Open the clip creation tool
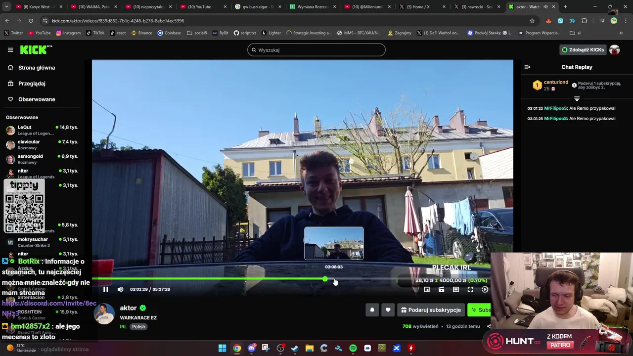Image resolution: width=633 pixels, height=356 pixels. 441,289
